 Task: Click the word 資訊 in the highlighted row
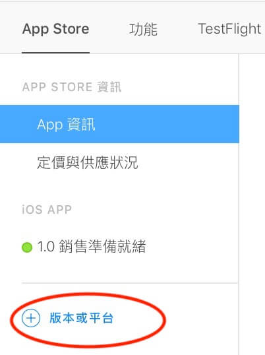81,124
